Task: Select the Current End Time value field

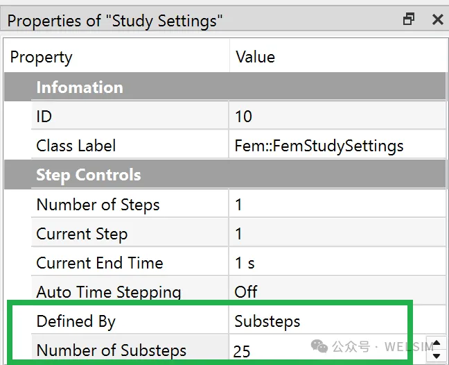Action: click(x=337, y=262)
